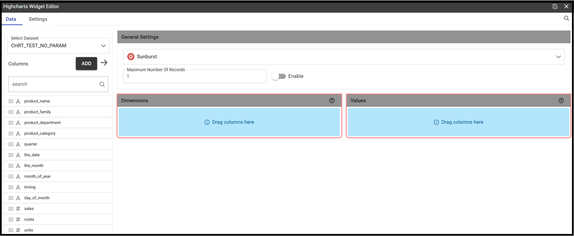Select the the_date column text
The height and width of the screenshot is (236, 574).
click(32, 155)
